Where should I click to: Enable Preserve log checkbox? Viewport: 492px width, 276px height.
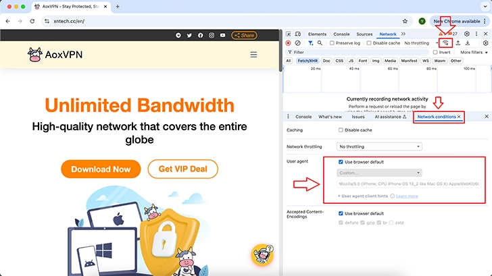332,43
